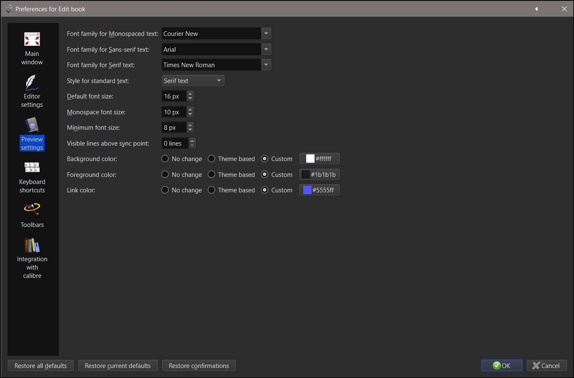Viewport: 574px width, 378px height.
Task: Increase the Monospace font size value
Action: click(190, 109)
